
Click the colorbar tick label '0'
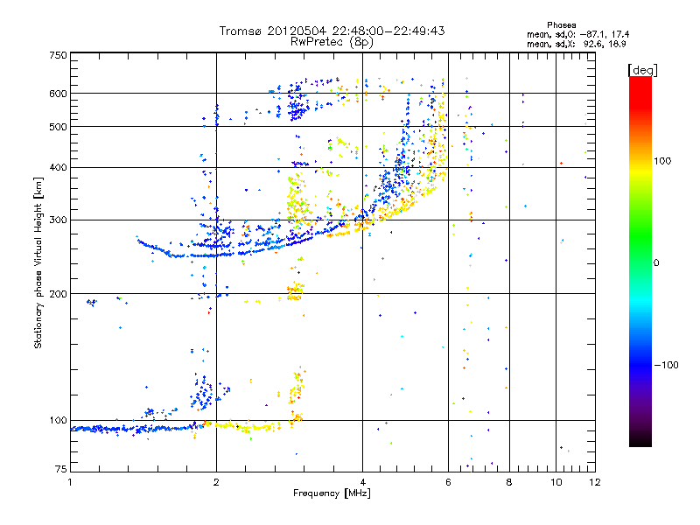pyautogui.click(x=656, y=263)
